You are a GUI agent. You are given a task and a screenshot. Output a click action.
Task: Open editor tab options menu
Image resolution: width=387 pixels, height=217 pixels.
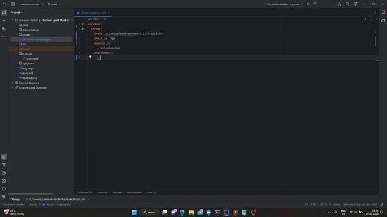click(x=375, y=13)
